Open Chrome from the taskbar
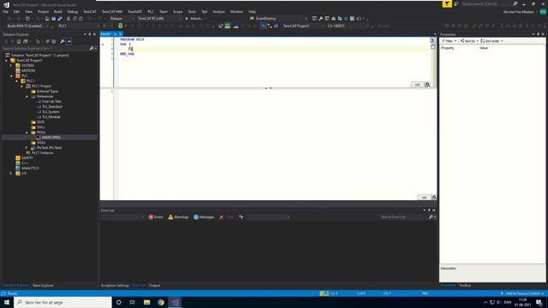Screen dimensions: 548x308 (x=161, y=302)
